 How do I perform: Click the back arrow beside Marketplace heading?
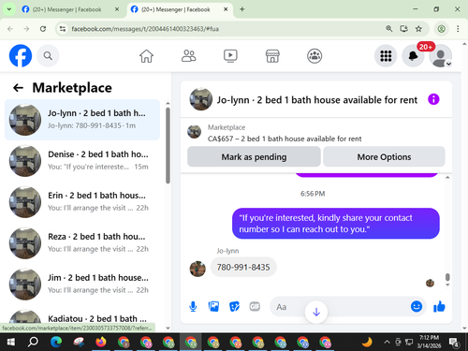click(18, 88)
